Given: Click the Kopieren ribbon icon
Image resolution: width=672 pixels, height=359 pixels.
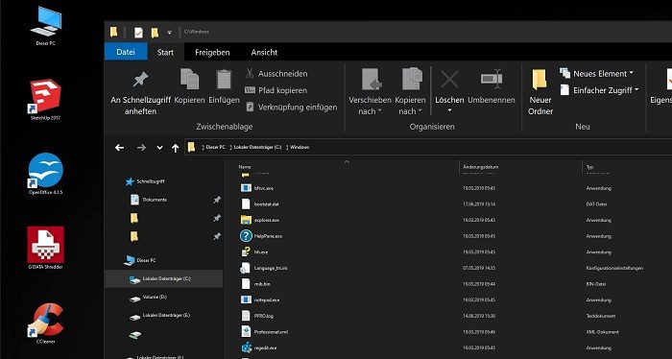Looking at the screenshot, I should click(x=189, y=79).
